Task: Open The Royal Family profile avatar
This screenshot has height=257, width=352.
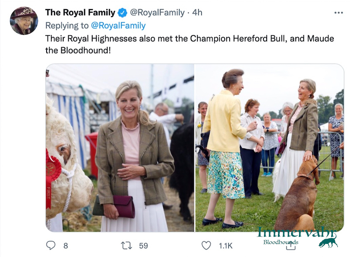Action: (x=24, y=21)
